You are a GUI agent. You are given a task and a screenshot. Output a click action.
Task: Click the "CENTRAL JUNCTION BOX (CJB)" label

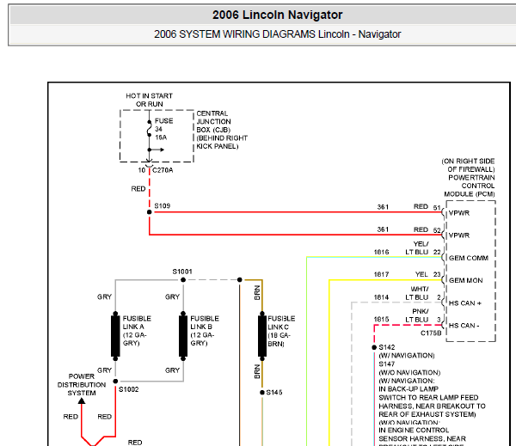[x=213, y=121]
